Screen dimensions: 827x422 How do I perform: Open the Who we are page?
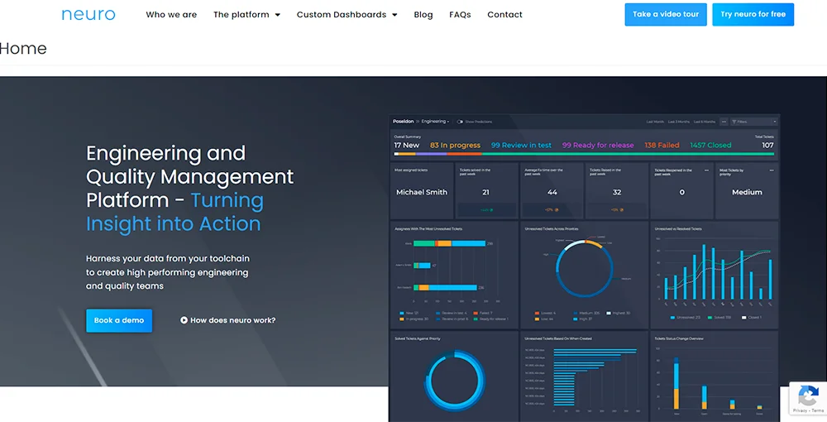coord(171,15)
